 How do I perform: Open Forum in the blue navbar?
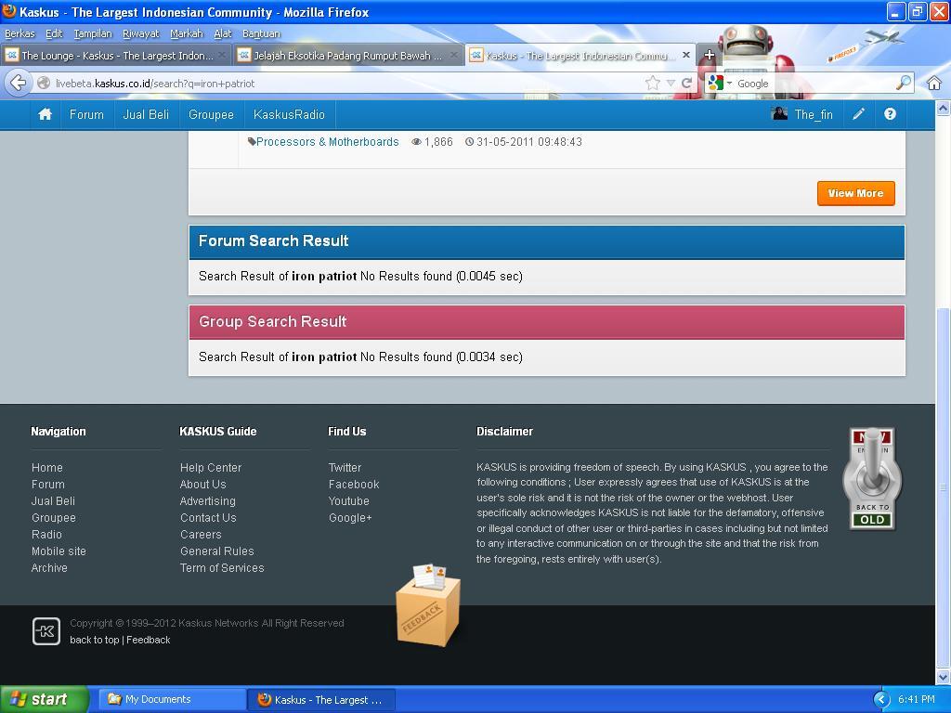tap(86, 114)
